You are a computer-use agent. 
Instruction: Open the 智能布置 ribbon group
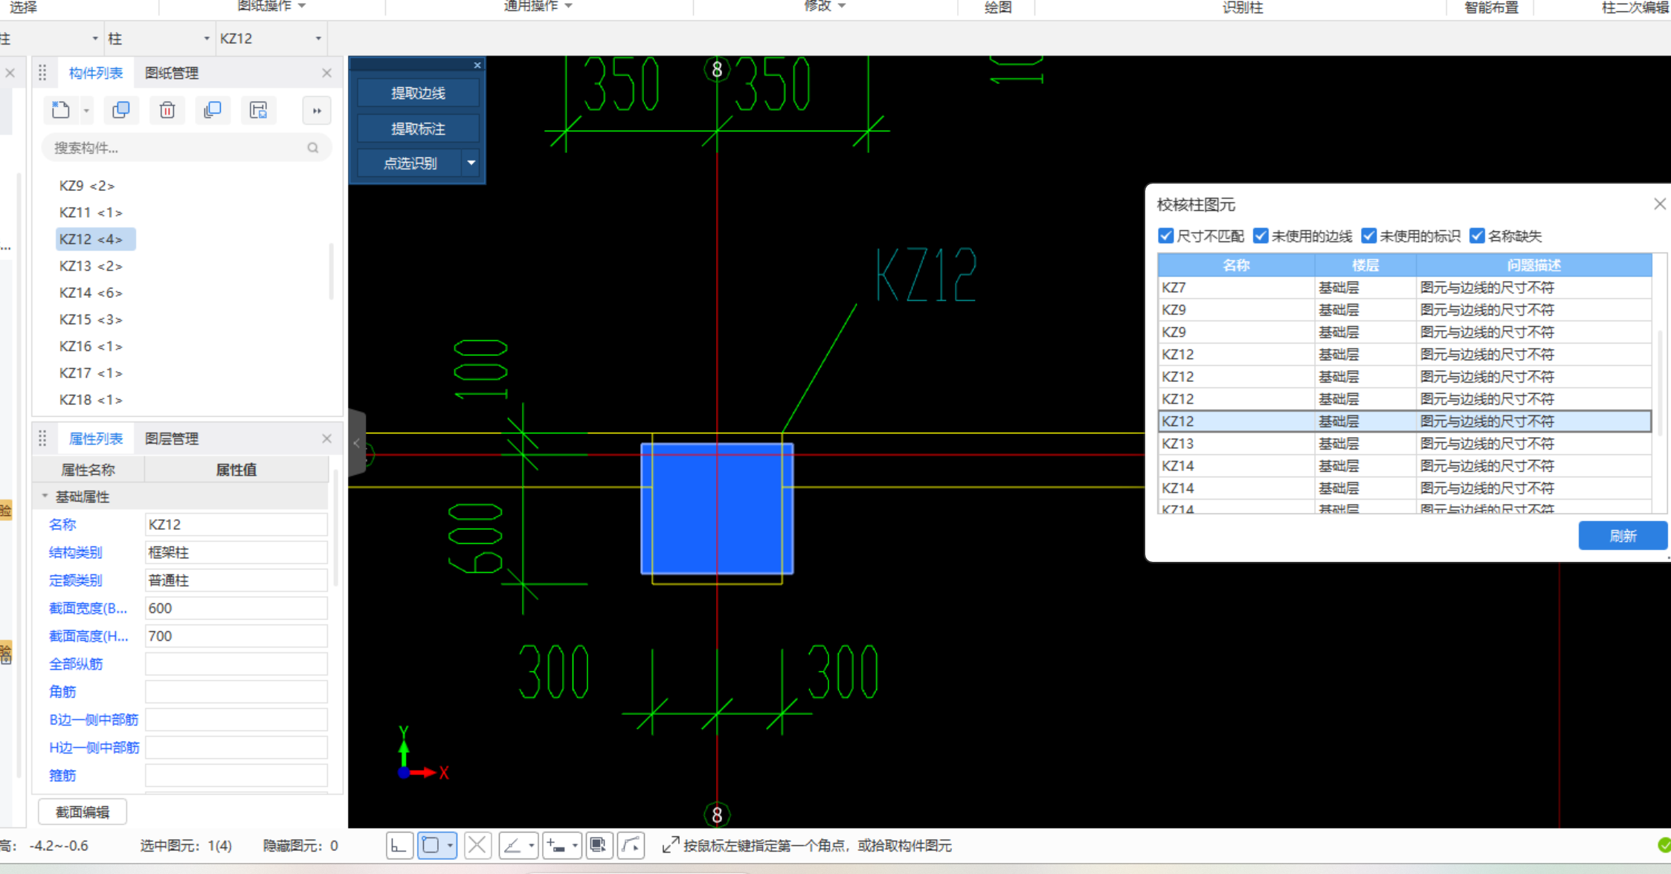point(1491,7)
